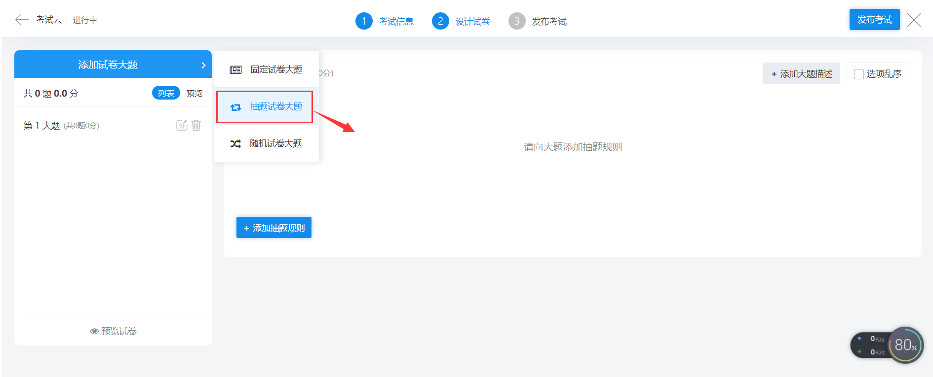
Task: Click the 随机试卷大题 shuffle icon
Action: pyautogui.click(x=235, y=144)
